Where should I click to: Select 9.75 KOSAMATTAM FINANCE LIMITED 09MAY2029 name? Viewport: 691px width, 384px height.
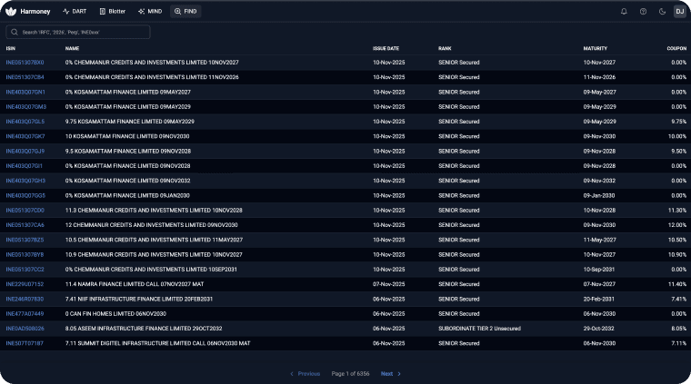pos(129,122)
